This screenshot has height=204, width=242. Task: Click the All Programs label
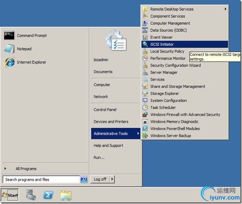point(26,168)
